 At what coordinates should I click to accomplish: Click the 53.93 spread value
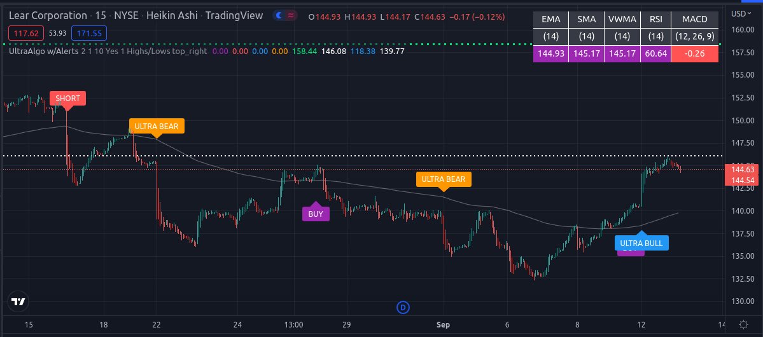click(x=57, y=33)
